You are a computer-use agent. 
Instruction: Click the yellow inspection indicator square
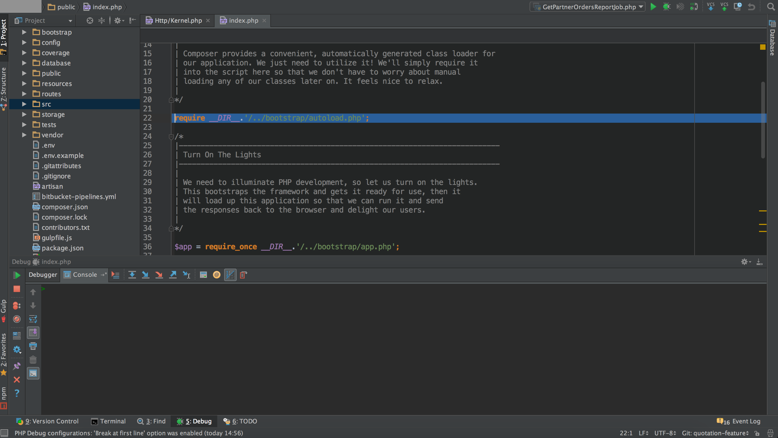pyautogui.click(x=763, y=47)
